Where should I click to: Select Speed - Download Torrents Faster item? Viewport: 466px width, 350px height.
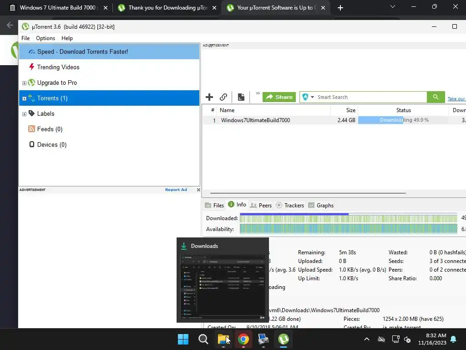(x=109, y=51)
